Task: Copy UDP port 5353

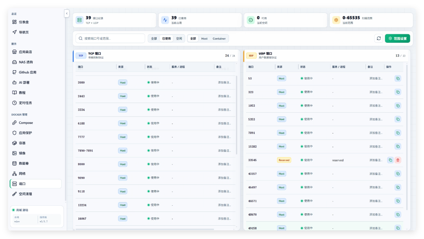Action: 398,119
